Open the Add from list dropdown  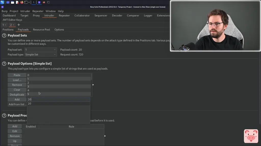pos(17,104)
